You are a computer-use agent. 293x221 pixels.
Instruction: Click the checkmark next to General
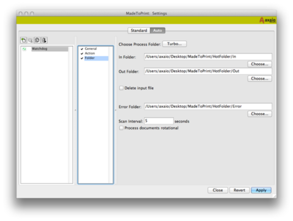pyautogui.click(x=82, y=49)
